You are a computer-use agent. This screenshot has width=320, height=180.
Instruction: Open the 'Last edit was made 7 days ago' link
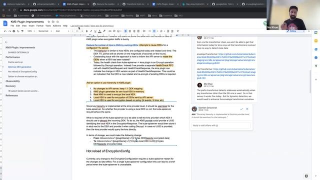(92, 26)
